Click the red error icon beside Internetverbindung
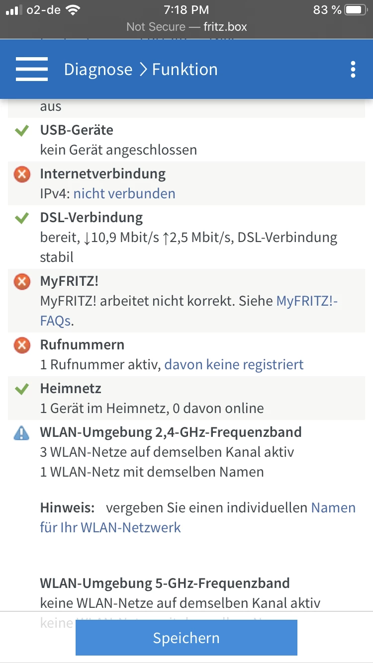373x663 pixels. [21, 174]
